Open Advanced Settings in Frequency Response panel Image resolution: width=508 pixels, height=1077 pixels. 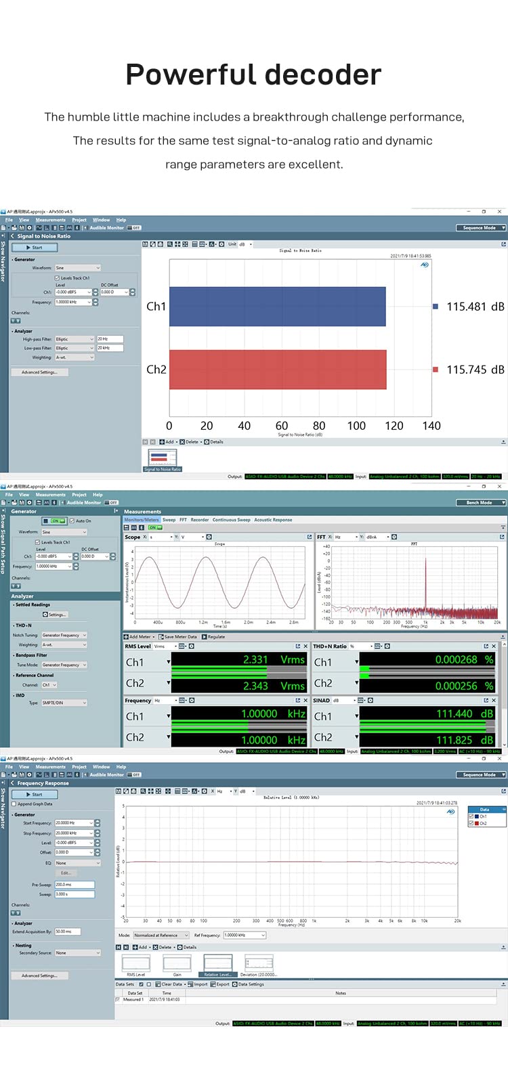40,975
